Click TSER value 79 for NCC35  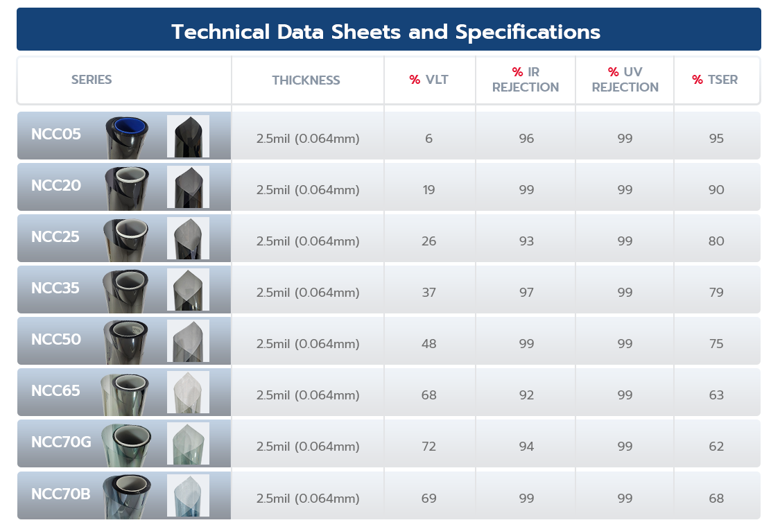point(716,292)
